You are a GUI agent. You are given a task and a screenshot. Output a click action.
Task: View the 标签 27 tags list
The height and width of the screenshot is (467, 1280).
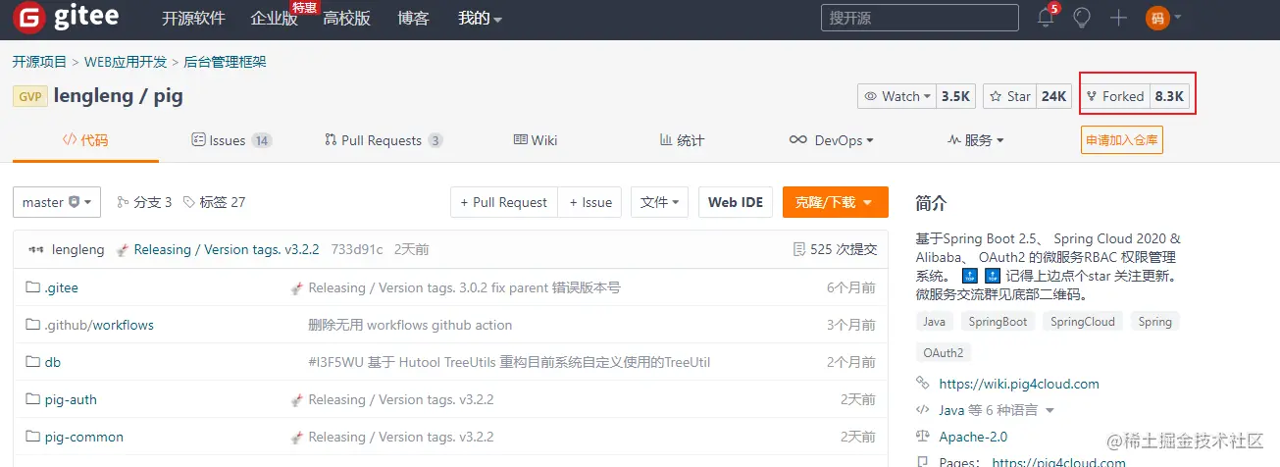click(x=214, y=202)
